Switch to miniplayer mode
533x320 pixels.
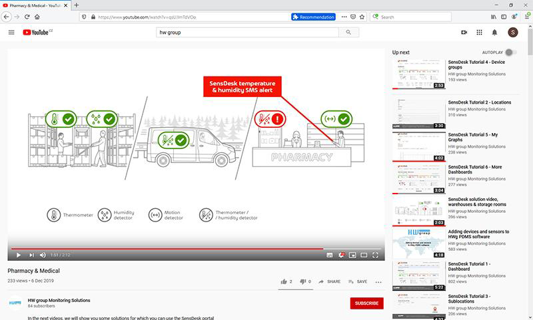352,255
